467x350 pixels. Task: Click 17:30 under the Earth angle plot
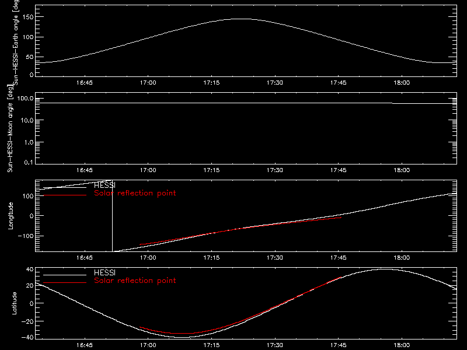click(275, 83)
